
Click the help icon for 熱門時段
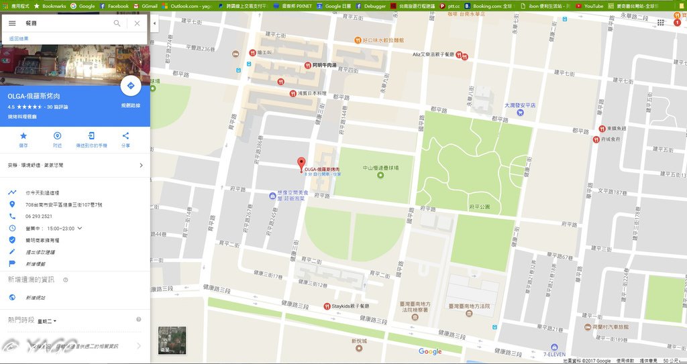[138, 319]
